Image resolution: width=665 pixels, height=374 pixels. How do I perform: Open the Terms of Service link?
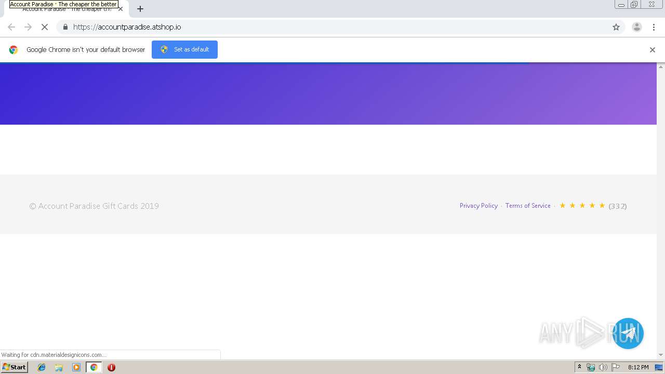point(528,206)
